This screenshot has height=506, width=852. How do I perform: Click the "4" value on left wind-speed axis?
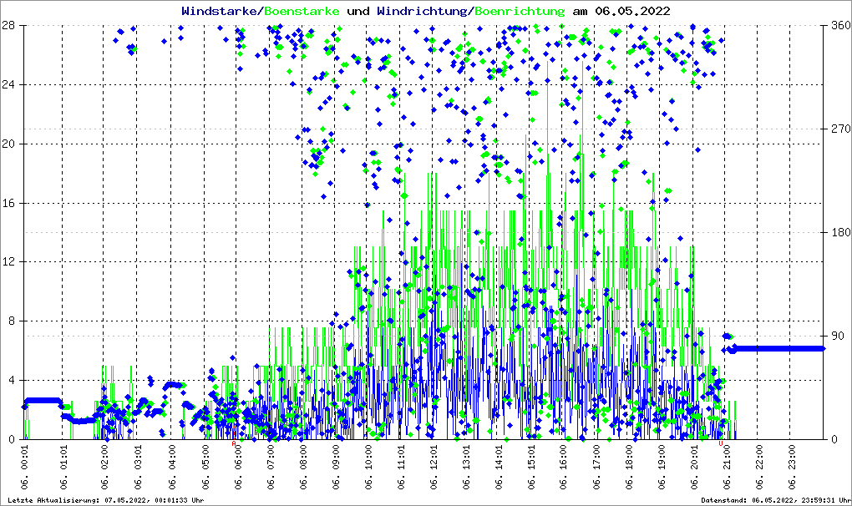(13, 381)
